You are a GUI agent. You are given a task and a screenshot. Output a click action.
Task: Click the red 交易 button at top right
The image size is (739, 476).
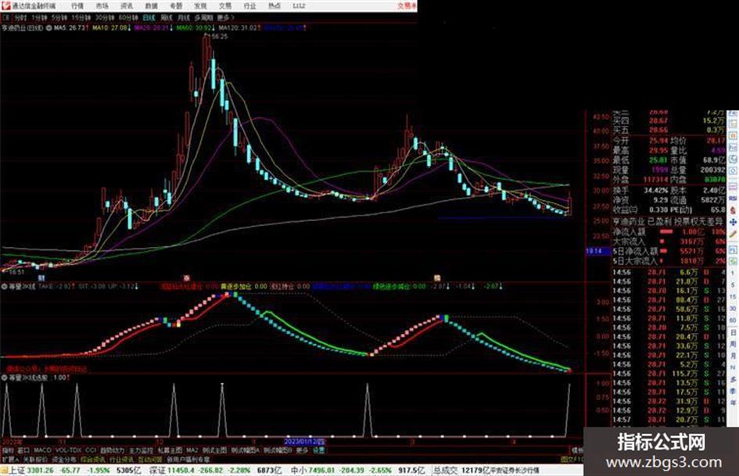click(x=407, y=5)
